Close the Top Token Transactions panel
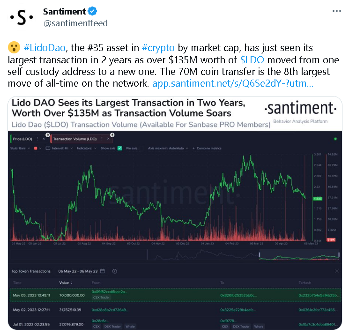 337,271
